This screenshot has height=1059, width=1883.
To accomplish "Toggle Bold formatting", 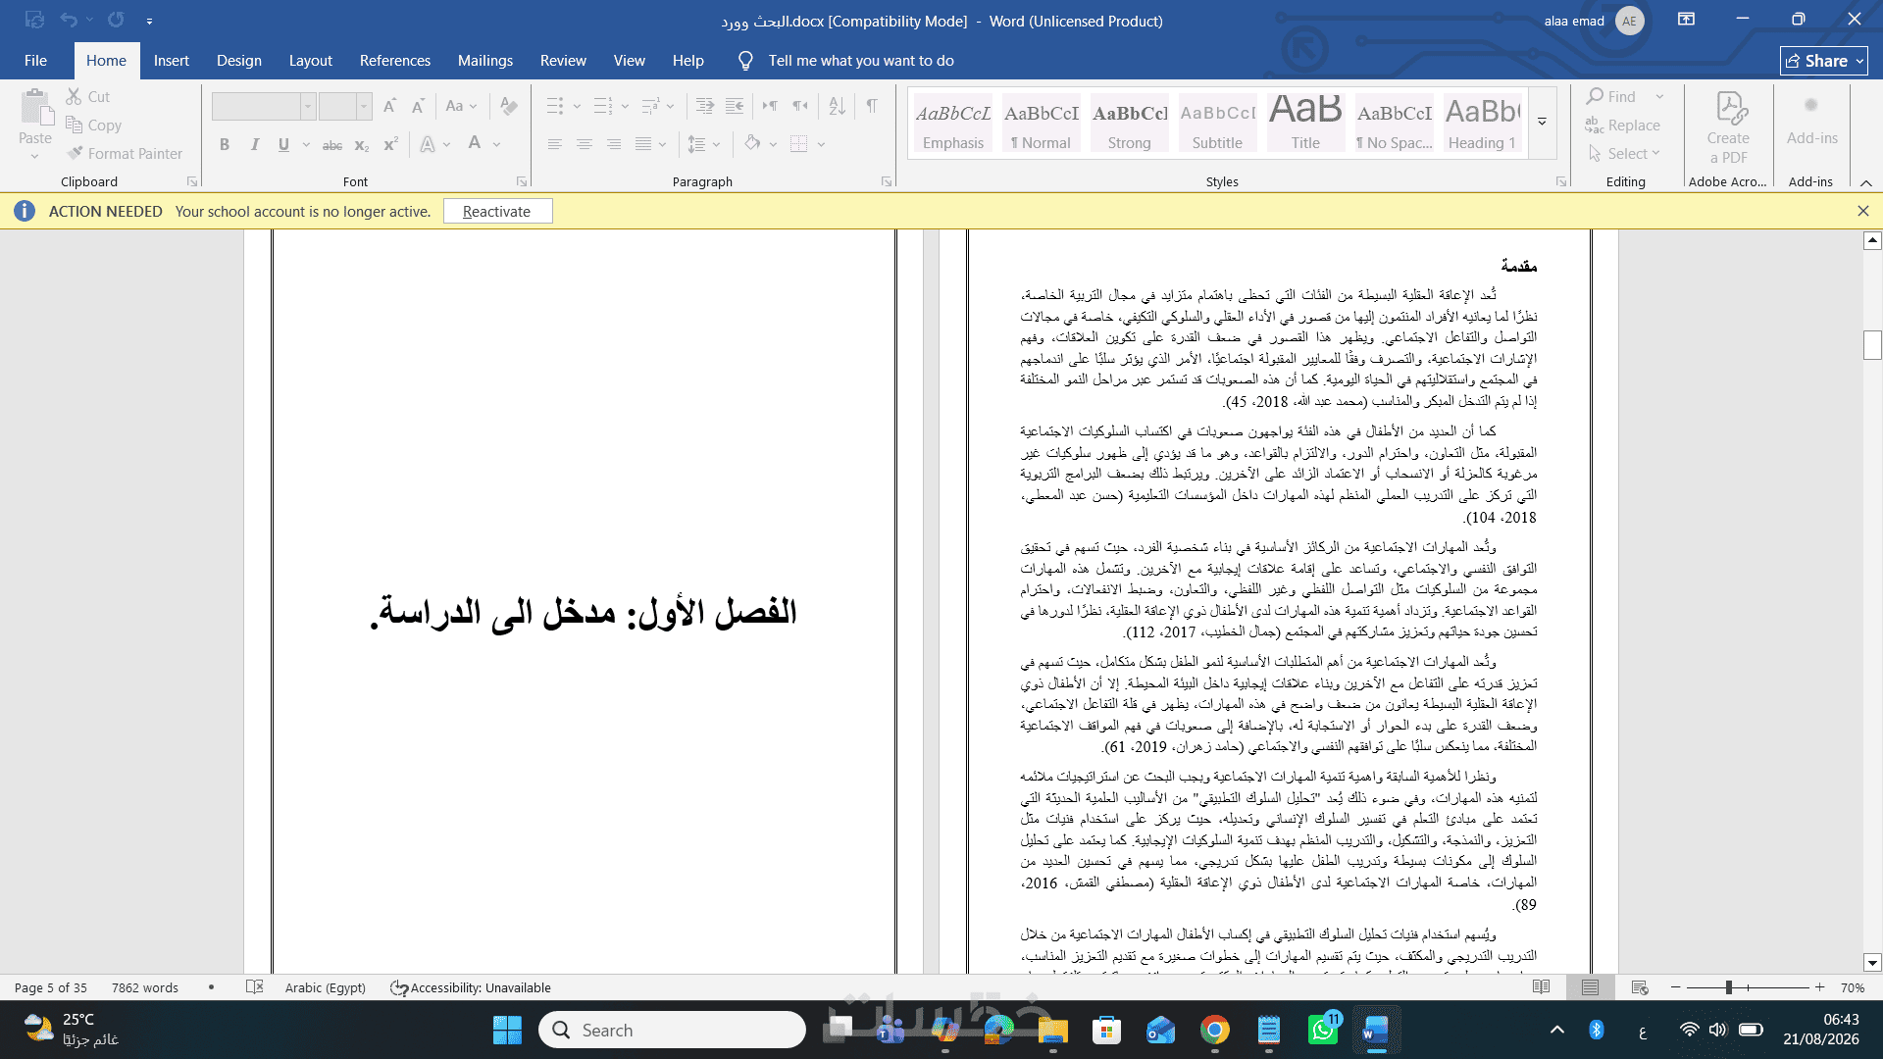I will tap(225, 144).
